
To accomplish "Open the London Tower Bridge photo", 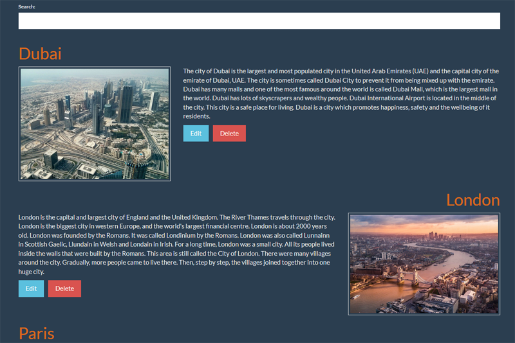I will click(x=424, y=264).
